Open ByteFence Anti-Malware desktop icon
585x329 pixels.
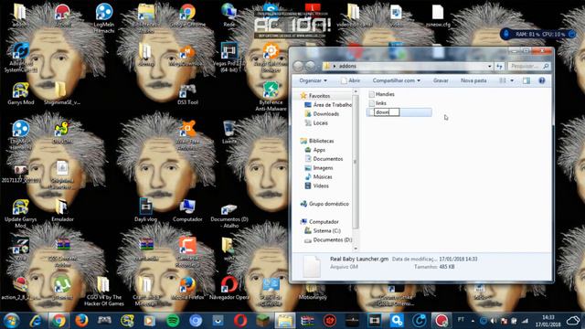point(271,96)
